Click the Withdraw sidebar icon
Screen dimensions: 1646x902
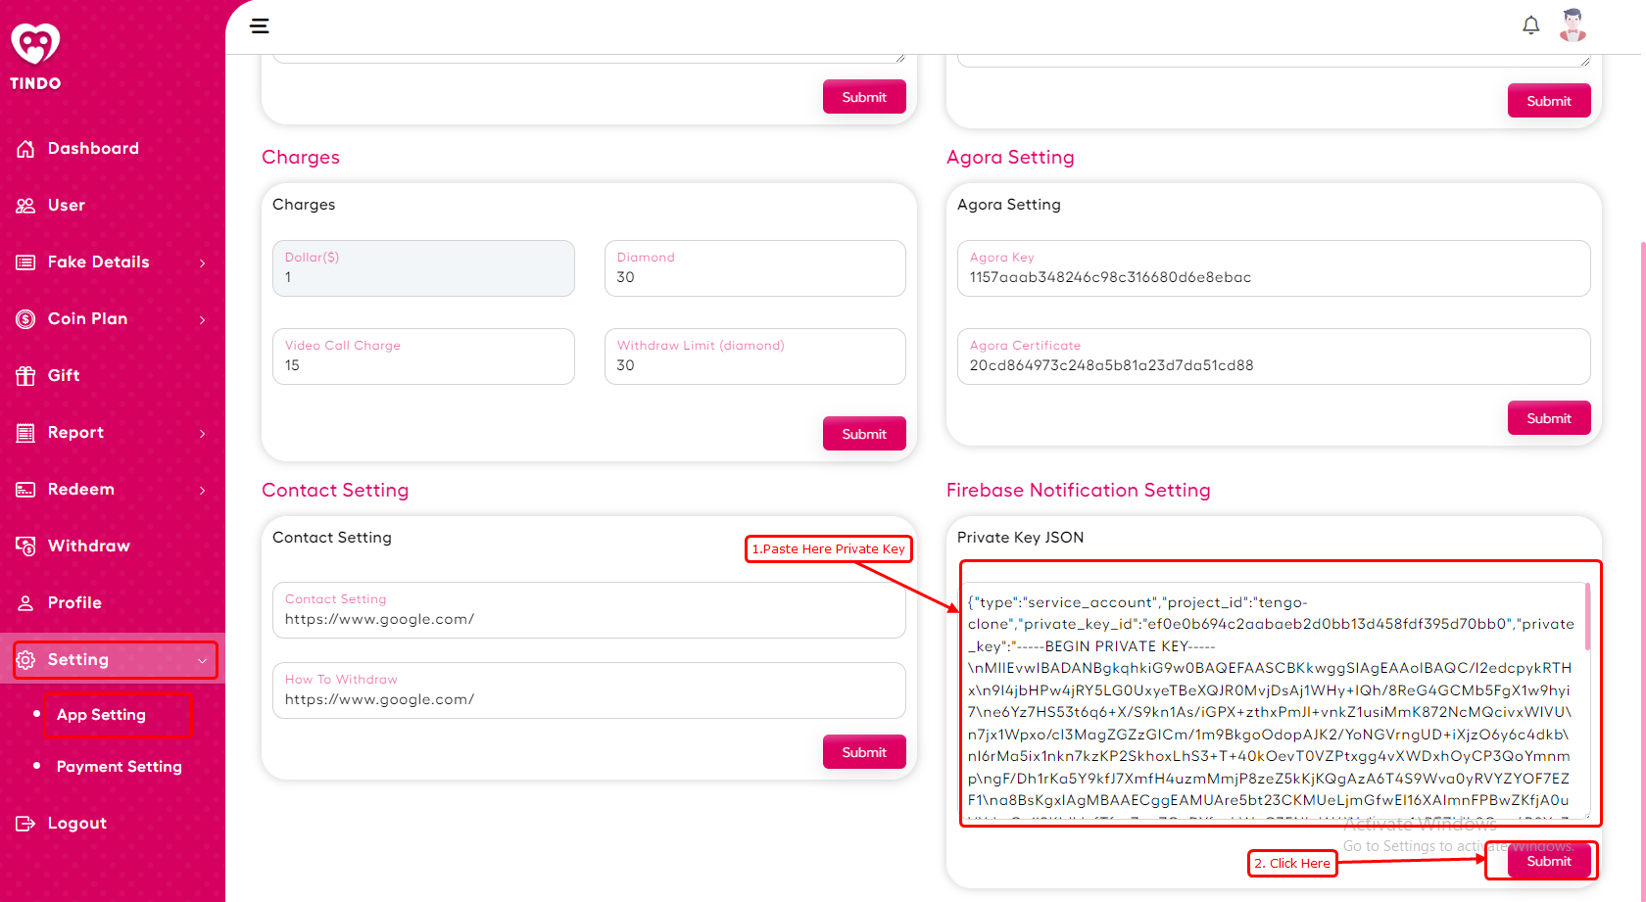pos(25,546)
